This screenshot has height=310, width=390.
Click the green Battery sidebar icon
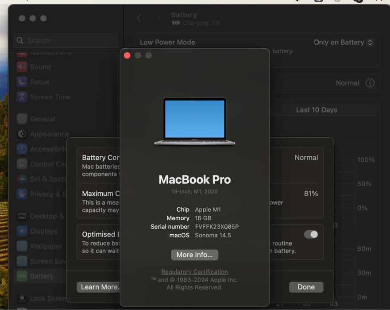click(22, 276)
